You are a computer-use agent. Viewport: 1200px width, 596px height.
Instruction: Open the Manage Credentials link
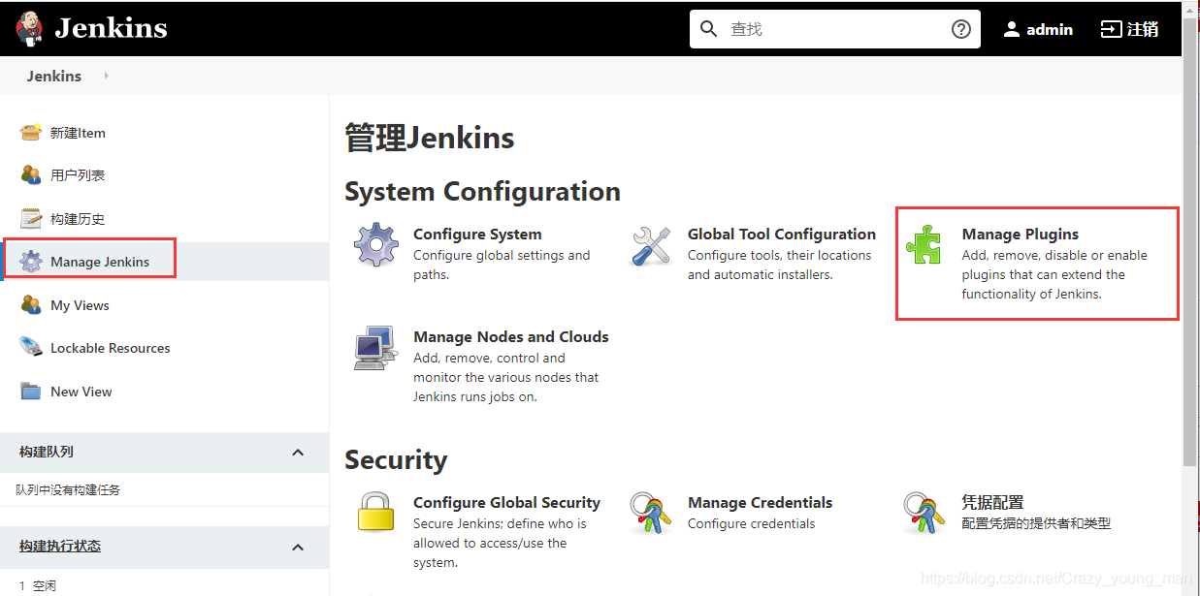click(x=761, y=503)
